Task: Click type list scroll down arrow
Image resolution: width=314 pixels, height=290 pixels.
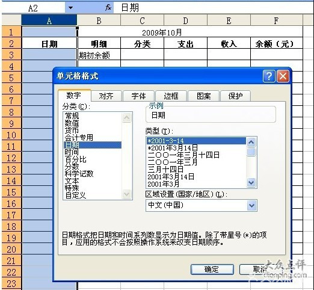Action: click(251, 182)
